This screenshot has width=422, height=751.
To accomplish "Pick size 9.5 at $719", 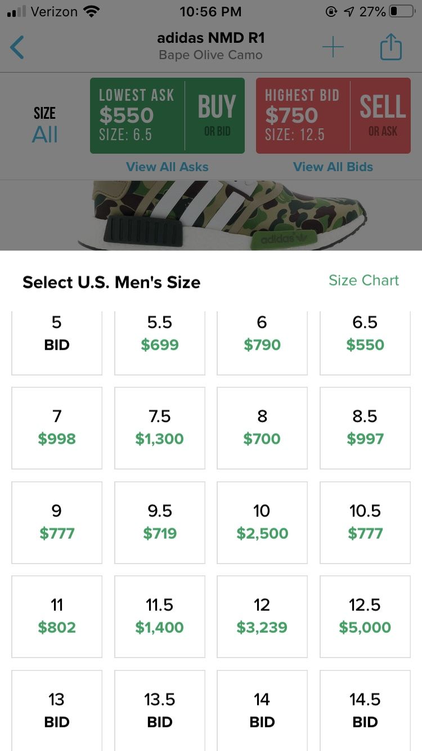I will click(160, 522).
